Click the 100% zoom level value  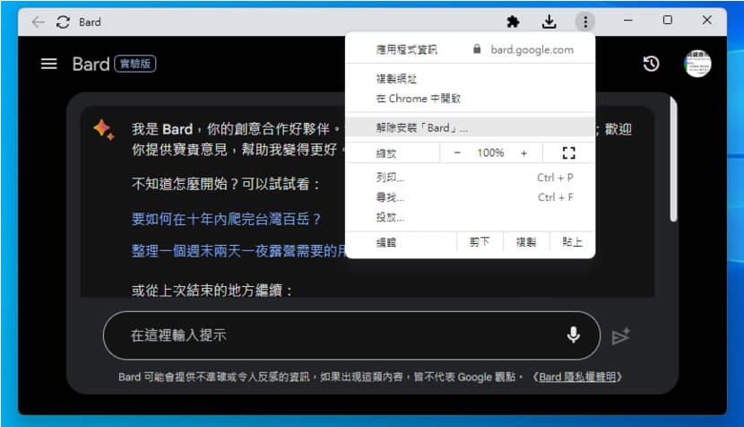(490, 152)
